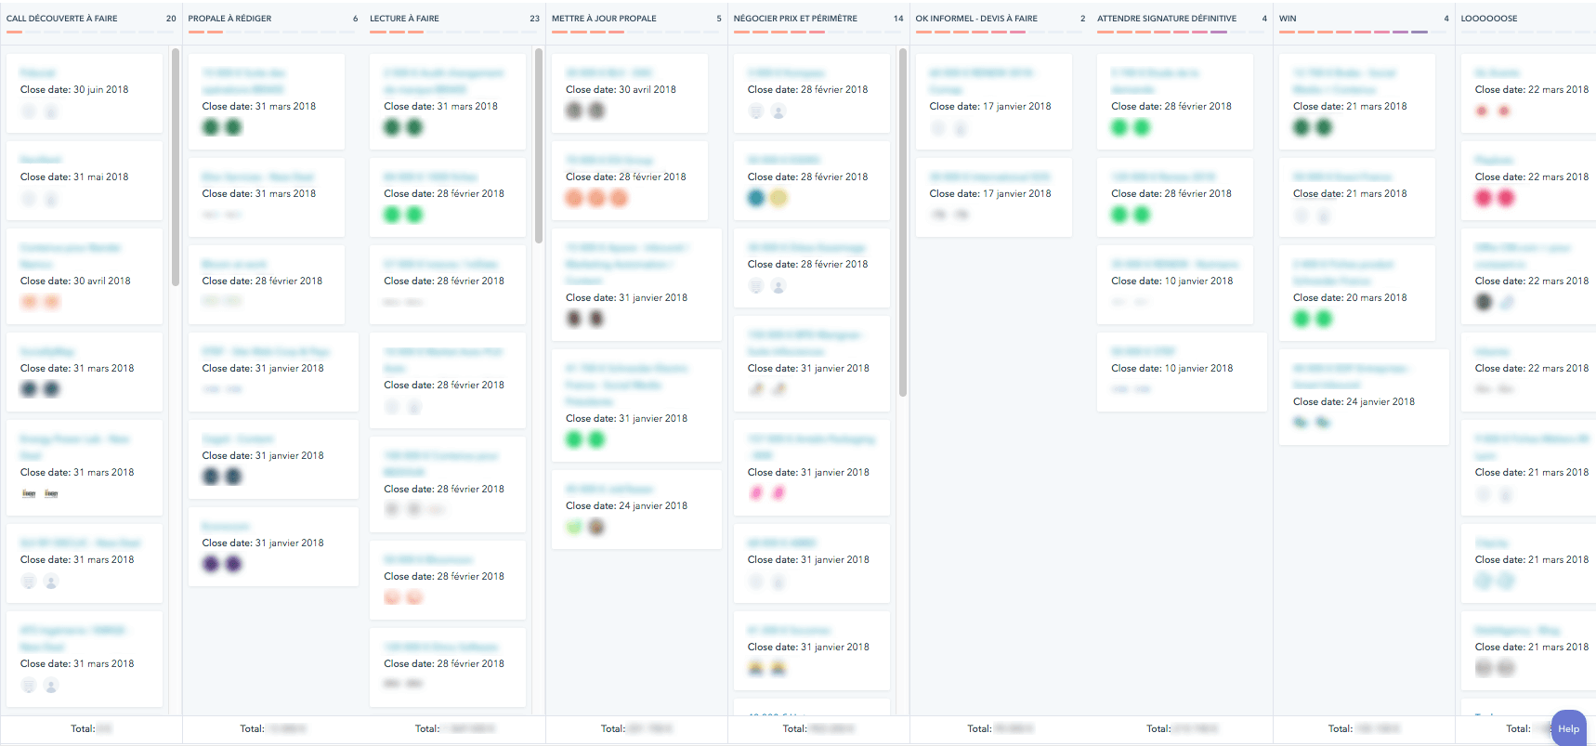
Task: Select the NÉGOCIER PRIX ET PÉRIMÈTRE column header
Action: point(795,19)
